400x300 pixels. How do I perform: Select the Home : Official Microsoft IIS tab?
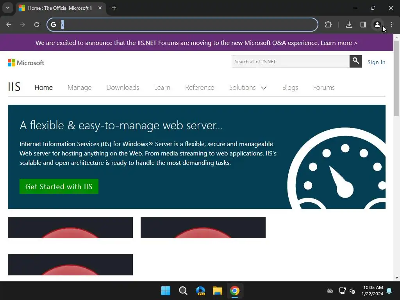coord(61,8)
